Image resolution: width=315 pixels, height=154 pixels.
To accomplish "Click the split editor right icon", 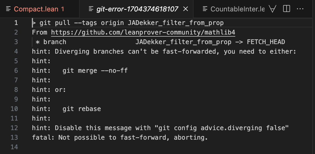I will click(x=287, y=9).
